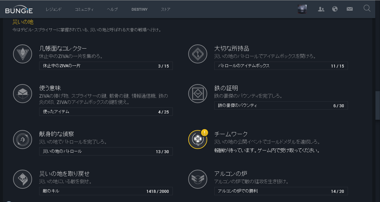Click the globe language icon
Viewport: 380px width, 202px height.
pyautogui.click(x=335, y=9)
